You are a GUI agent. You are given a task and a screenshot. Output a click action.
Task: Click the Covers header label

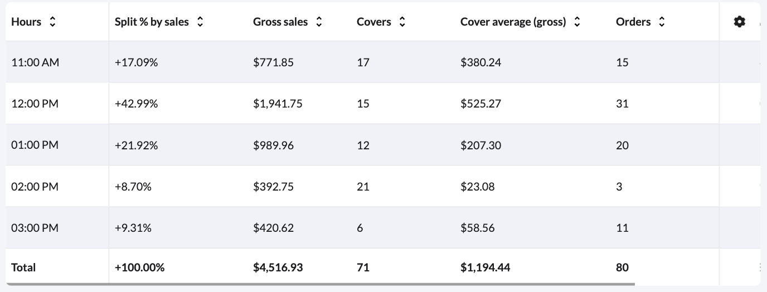coord(373,22)
